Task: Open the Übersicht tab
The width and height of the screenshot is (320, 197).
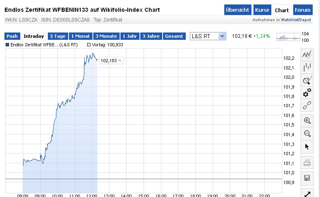Action: tap(237, 10)
